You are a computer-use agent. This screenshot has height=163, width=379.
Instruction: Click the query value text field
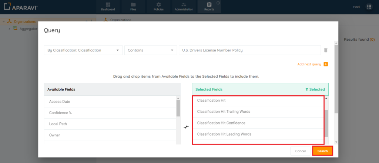click(x=249, y=50)
